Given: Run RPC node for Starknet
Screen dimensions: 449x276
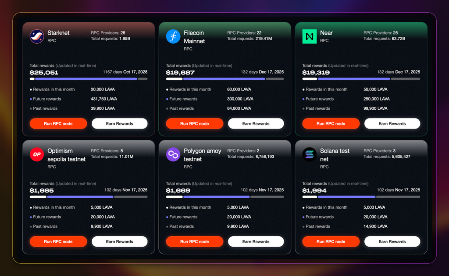Looking at the screenshot, I should click(x=58, y=123).
